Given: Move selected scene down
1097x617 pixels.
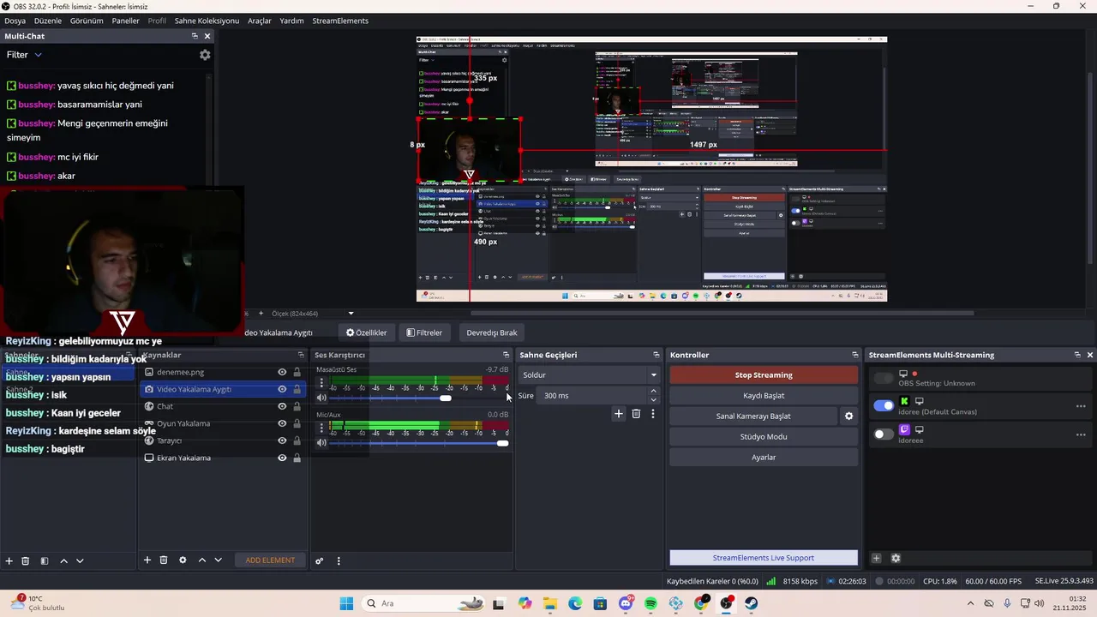Looking at the screenshot, I should coord(80,560).
